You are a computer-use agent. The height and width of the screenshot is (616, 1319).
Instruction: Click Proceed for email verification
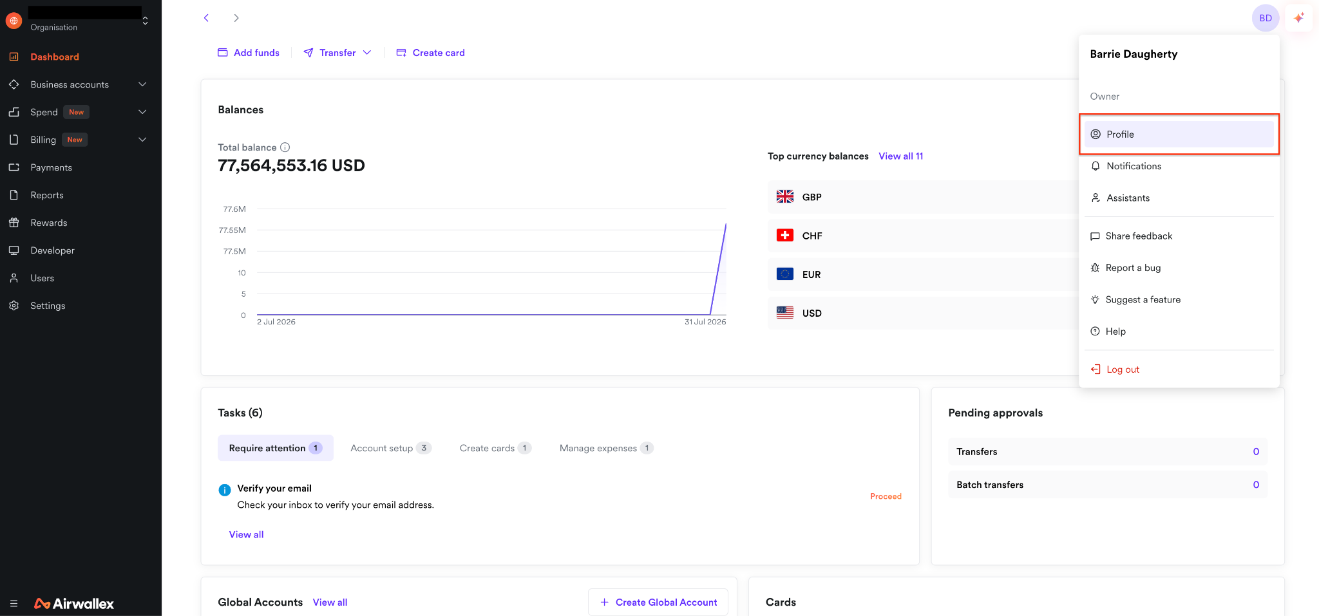coord(886,496)
